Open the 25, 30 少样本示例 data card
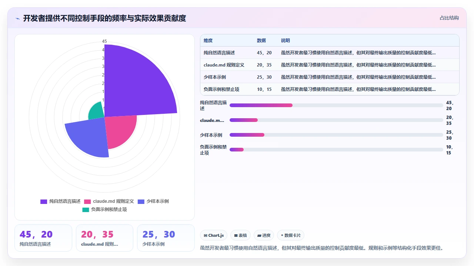Screen dimensions: 474x266 click(166, 238)
